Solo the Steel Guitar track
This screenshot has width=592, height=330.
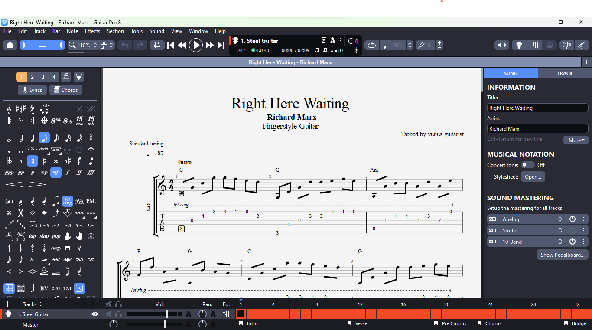coord(118,314)
